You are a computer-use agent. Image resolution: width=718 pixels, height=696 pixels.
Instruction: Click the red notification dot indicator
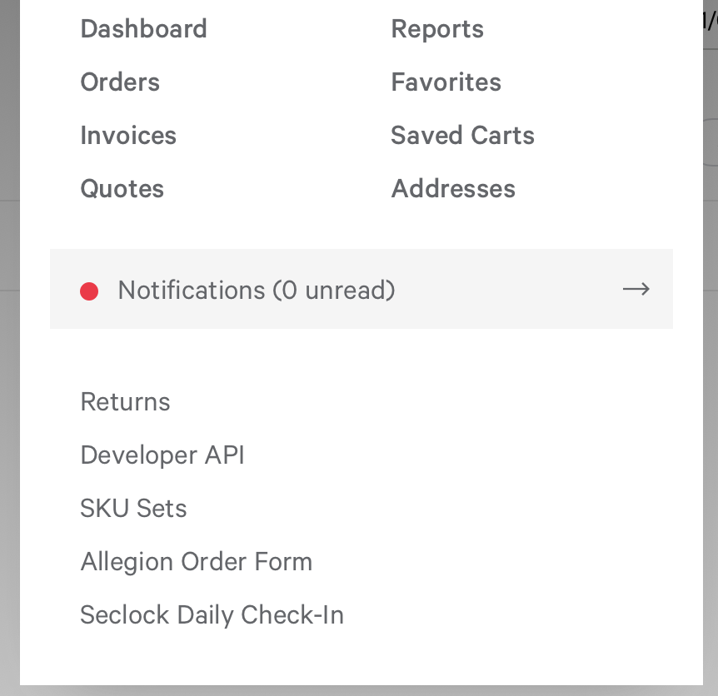coord(89,291)
